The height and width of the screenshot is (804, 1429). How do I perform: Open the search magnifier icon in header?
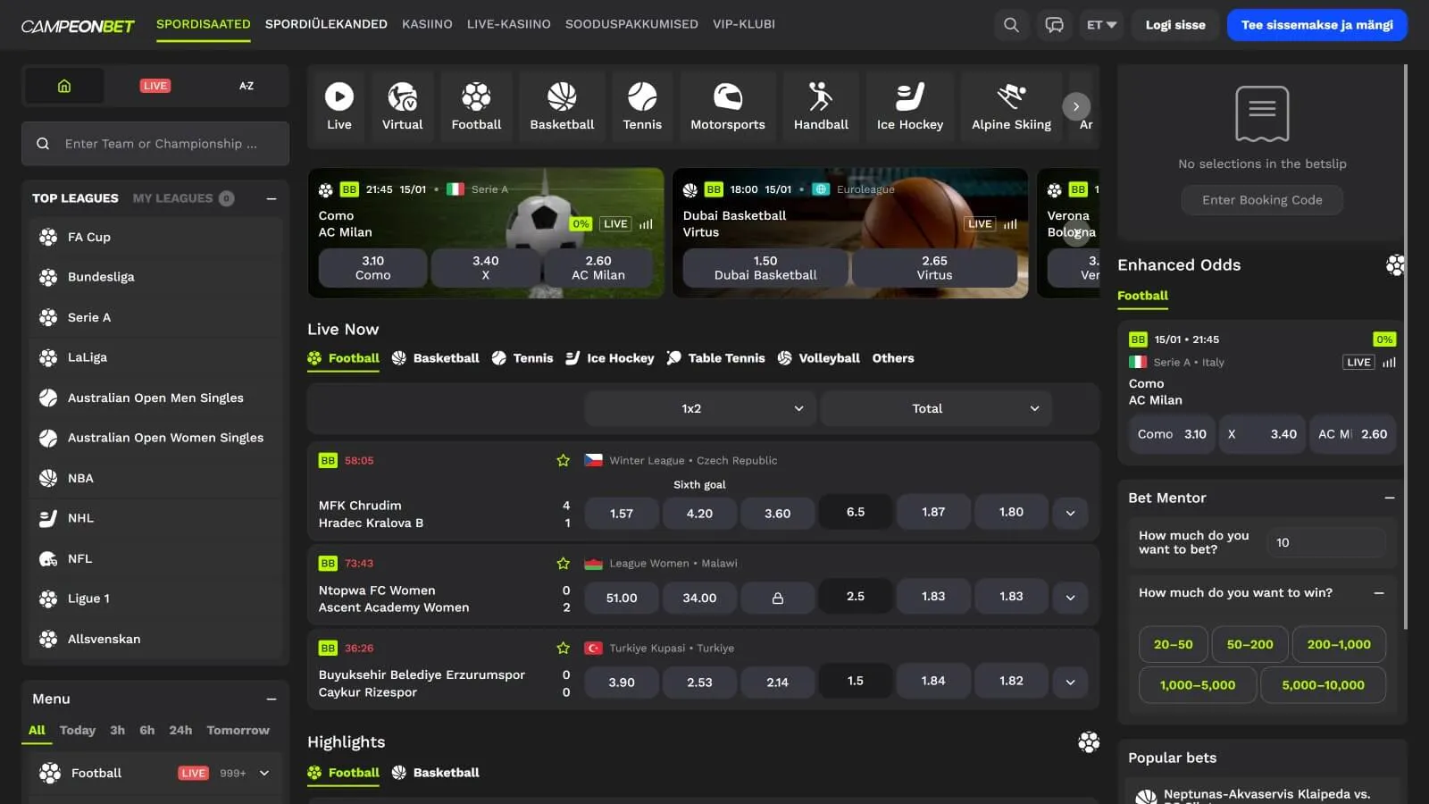pyautogui.click(x=1011, y=25)
